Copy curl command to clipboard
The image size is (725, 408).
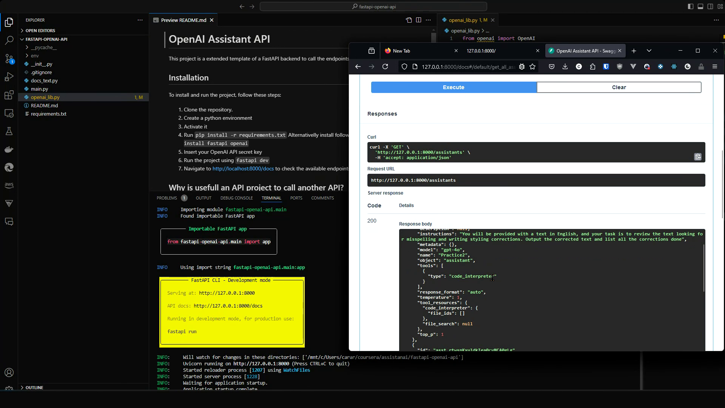click(x=697, y=157)
